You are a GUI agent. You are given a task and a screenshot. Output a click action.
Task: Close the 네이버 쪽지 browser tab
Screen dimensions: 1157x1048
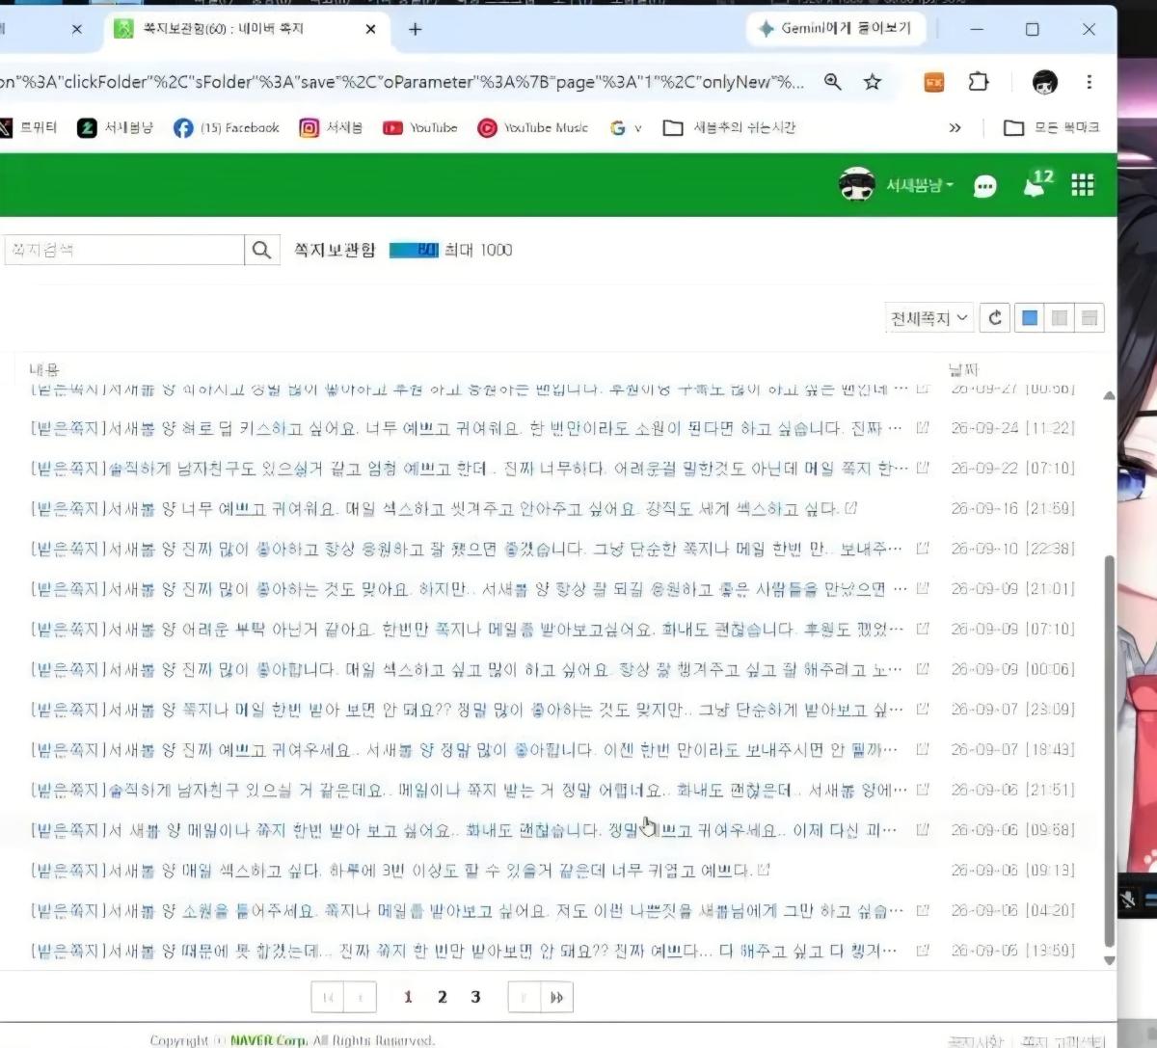(370, 29)
